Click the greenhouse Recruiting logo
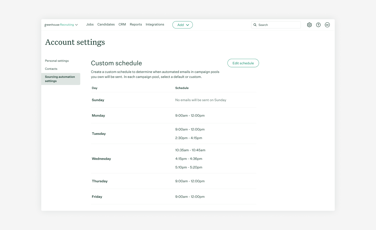The width and height of the screenshot is (376, 230). [x=59, y=25]
